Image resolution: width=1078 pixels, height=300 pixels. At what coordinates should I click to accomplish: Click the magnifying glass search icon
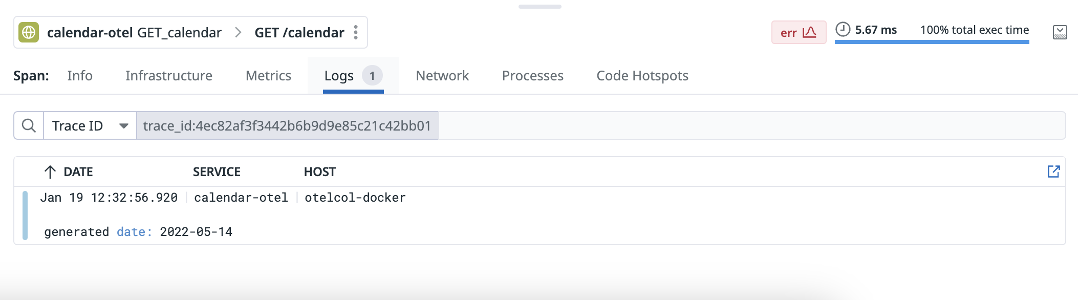(29, 125)
